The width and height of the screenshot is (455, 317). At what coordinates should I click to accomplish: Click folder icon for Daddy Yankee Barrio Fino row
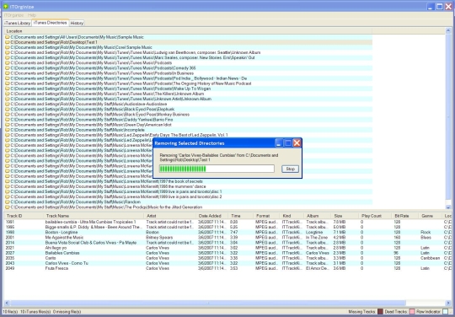coord(8,120)
